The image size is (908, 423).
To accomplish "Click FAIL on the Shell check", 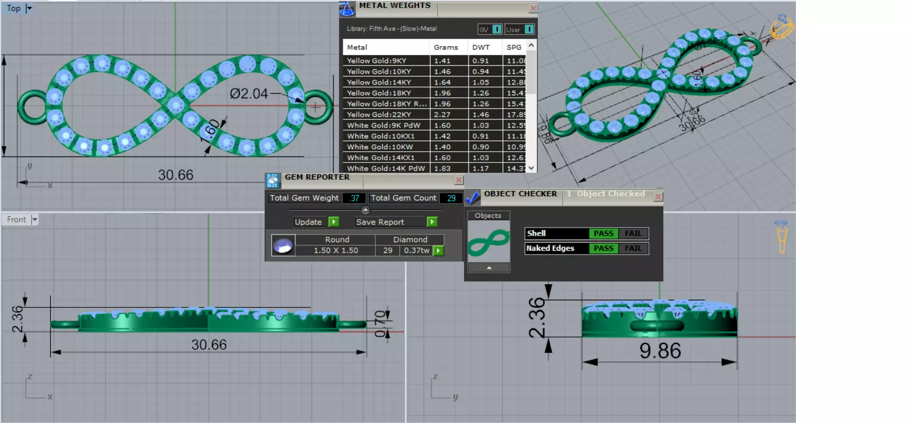I will pyautogui.click(x=633, y=234).
